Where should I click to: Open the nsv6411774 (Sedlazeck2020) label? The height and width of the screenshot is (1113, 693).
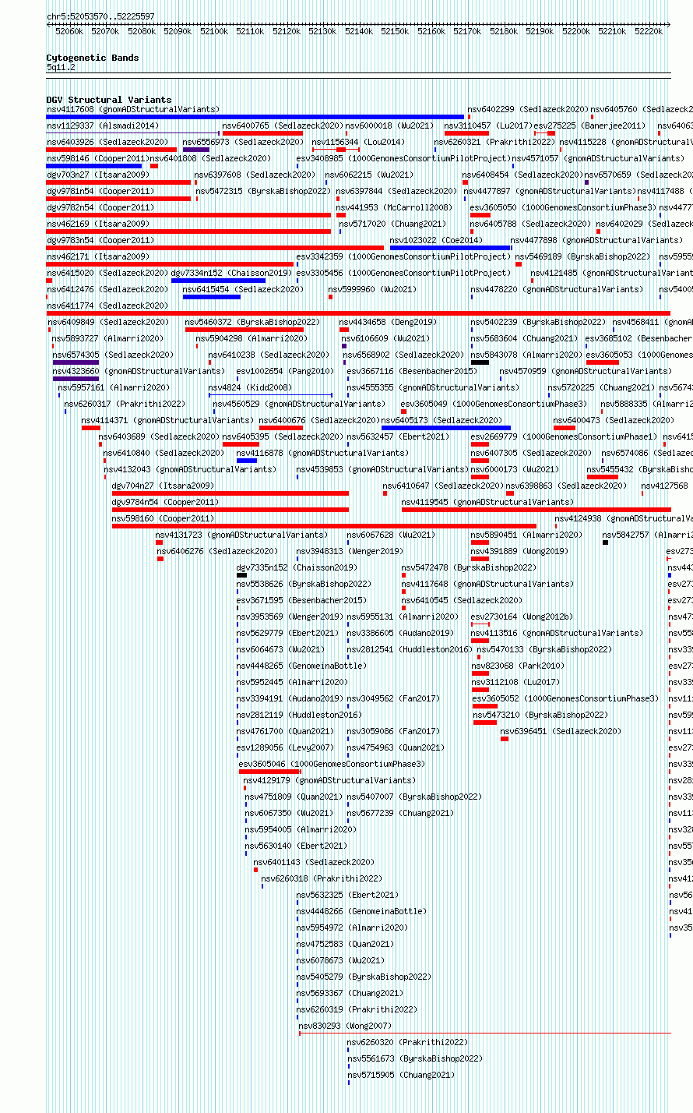[107, 306]
